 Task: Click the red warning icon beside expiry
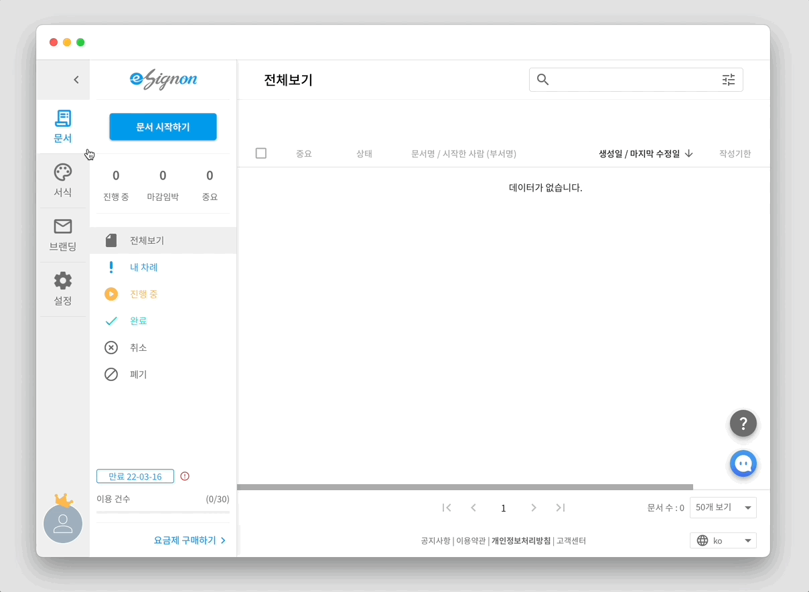tap(185, 476)
